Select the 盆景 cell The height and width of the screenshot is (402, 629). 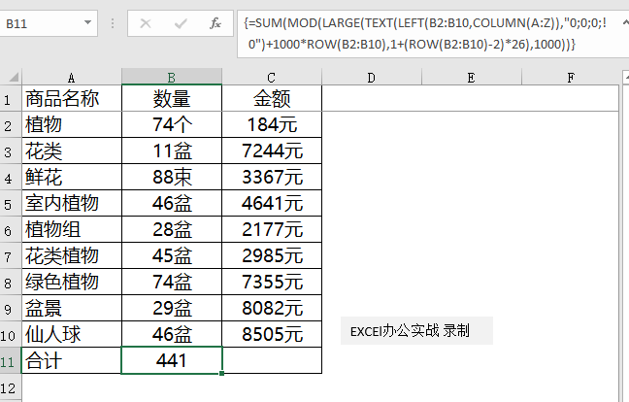click(72, 308)
